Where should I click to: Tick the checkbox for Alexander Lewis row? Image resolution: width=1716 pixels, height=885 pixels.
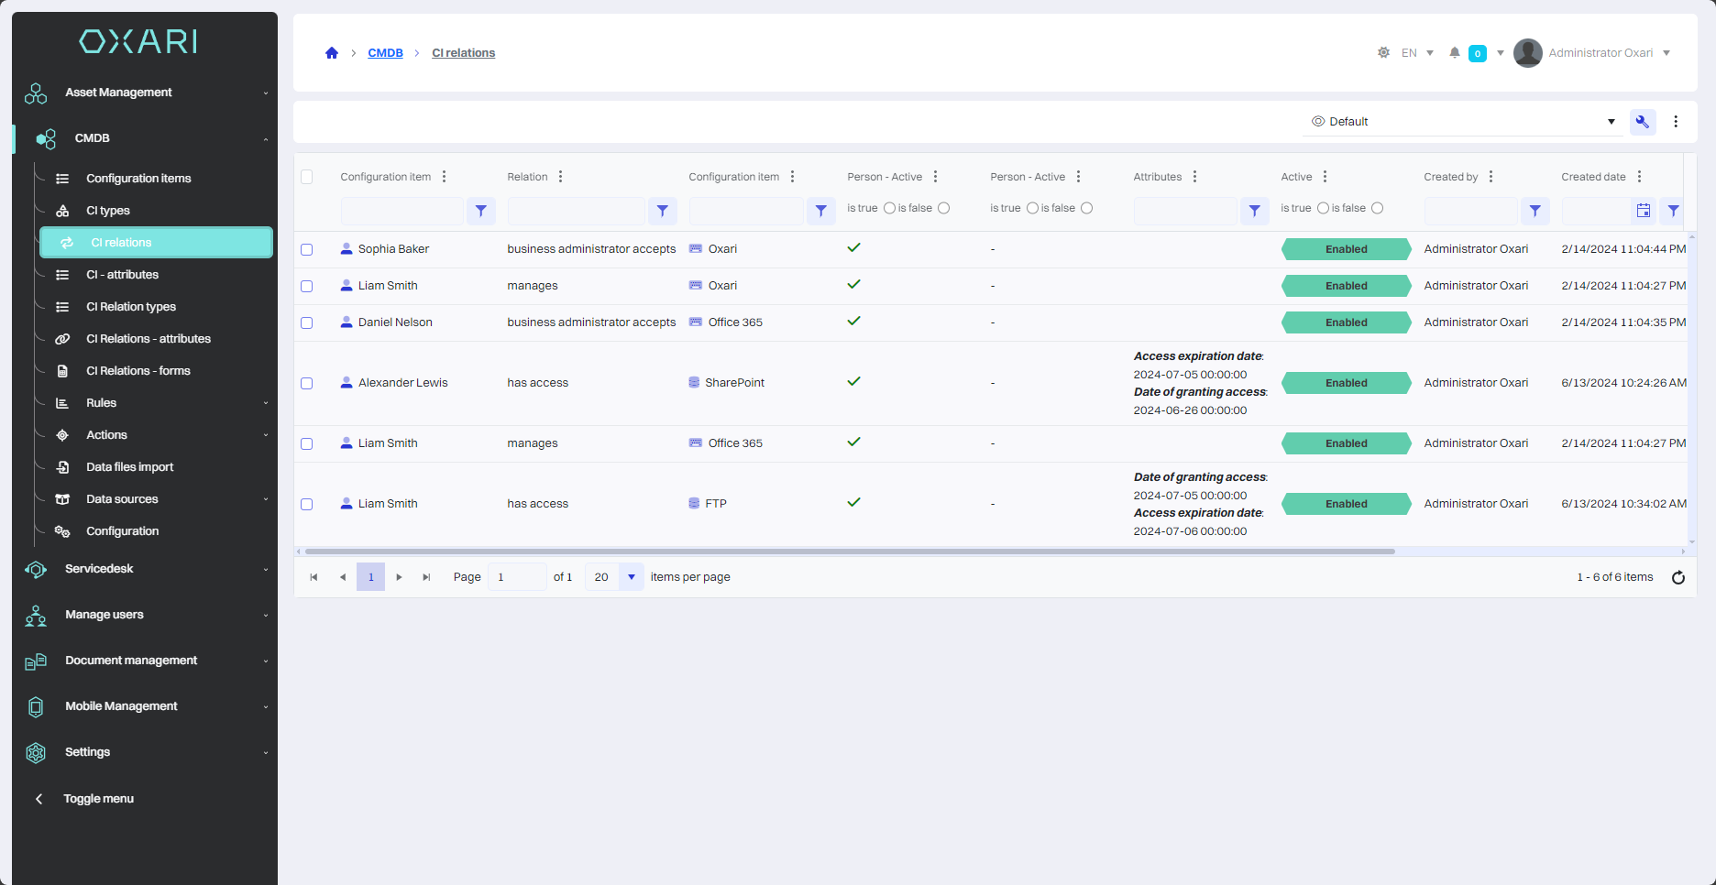coord(307,383)
